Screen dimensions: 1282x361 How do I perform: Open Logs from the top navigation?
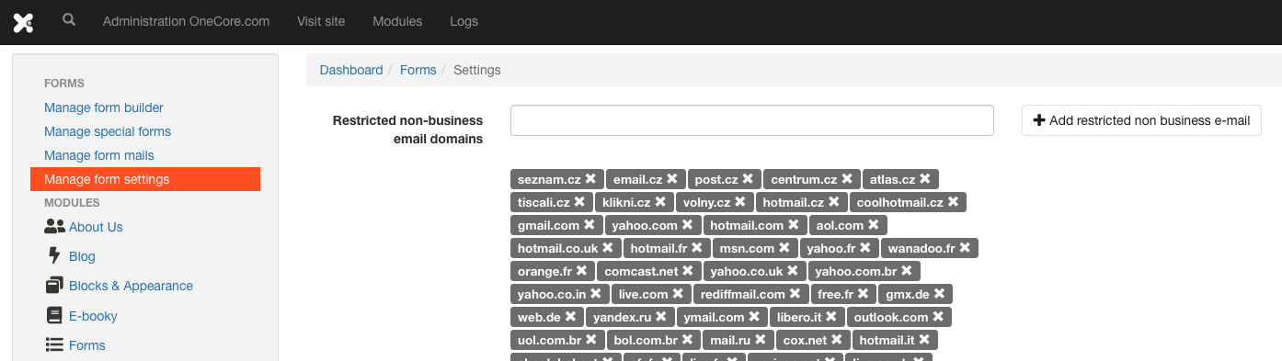click(x=464, y=21)
